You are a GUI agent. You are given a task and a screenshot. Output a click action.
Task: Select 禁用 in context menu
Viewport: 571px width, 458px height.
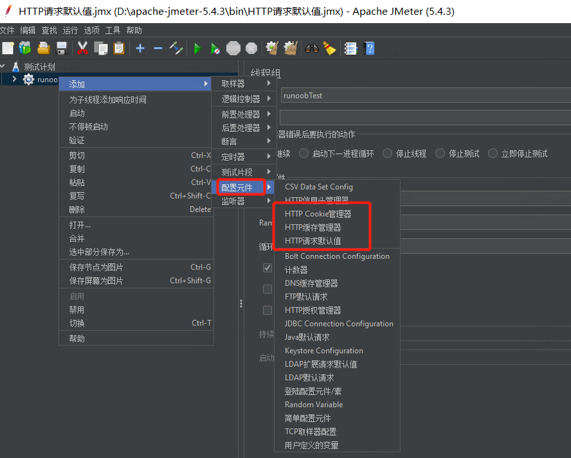pyautogui.click(x=136, y=310)
